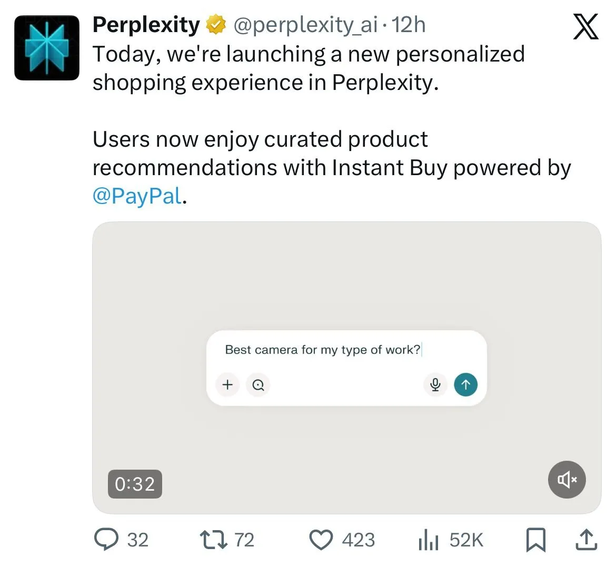The height and width of the screenshot is (568, 616).
Task: Click the search focus icon in prompt box
Action: 258,385
